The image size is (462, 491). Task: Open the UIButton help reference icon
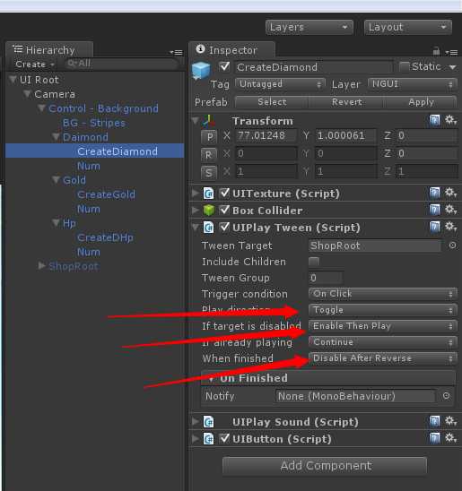[434, 438]
